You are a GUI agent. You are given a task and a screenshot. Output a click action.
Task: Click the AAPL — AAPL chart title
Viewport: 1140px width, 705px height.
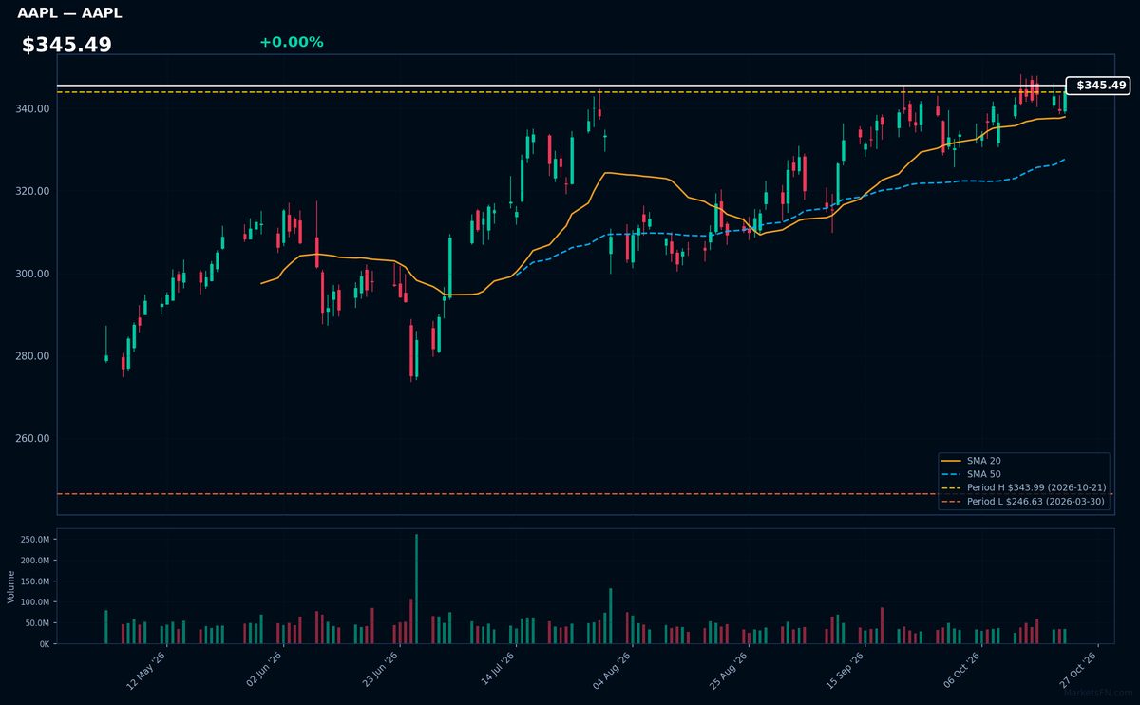[69, 13]
